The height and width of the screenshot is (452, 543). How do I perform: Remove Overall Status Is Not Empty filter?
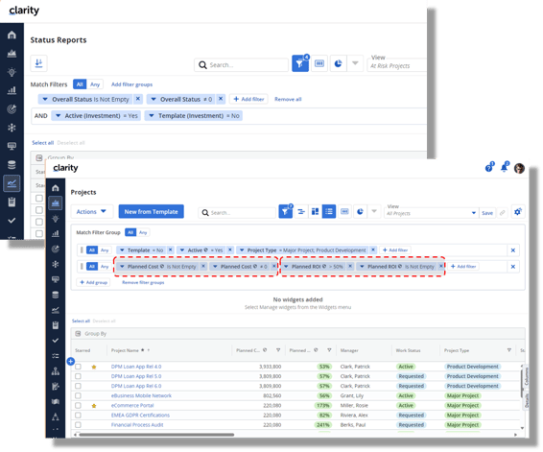tap(138, 99)
